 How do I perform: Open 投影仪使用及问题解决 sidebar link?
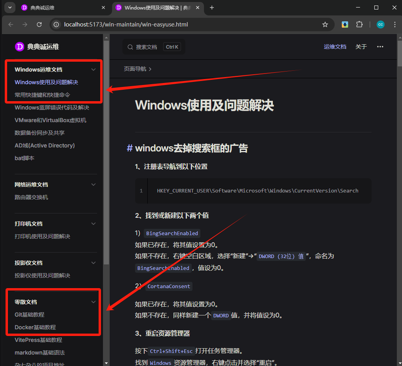[x=42, y=275]
